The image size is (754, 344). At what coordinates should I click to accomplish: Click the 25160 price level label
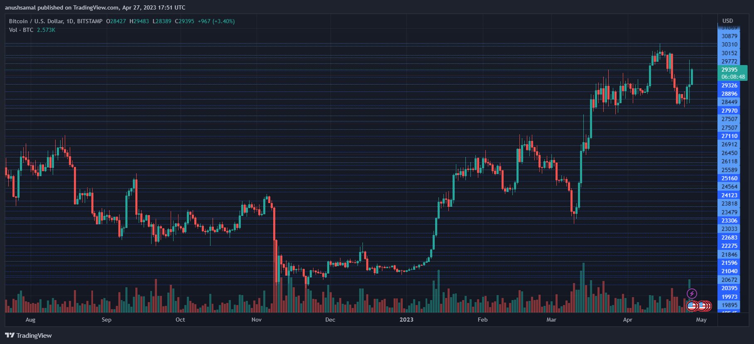click(x=729, y=178)
